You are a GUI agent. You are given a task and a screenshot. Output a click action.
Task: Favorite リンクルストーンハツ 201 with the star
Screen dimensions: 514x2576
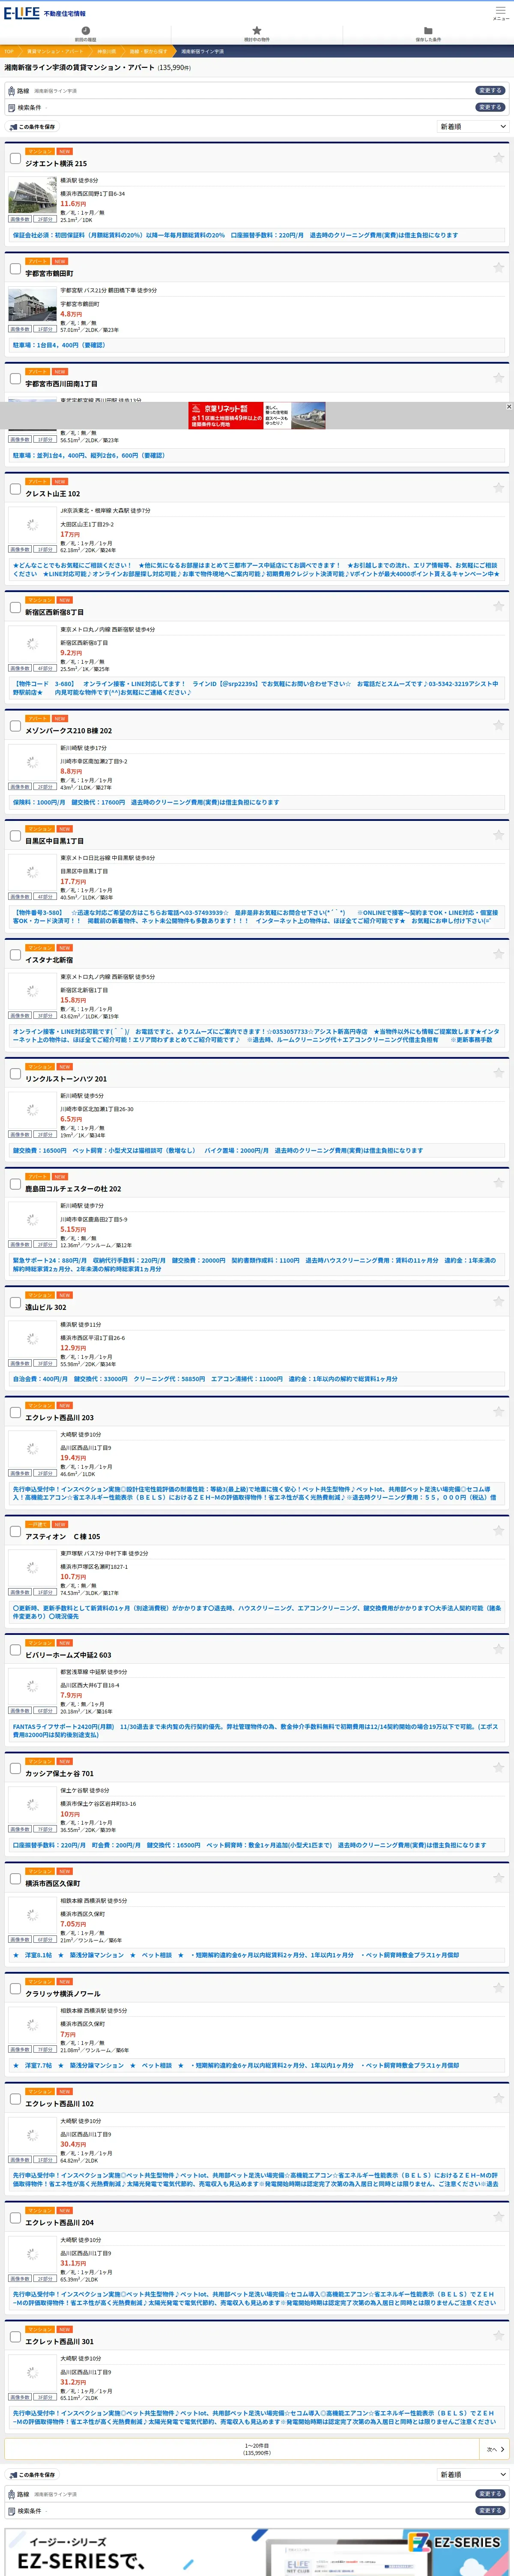pyautogui.click(x=498, y=1072)
